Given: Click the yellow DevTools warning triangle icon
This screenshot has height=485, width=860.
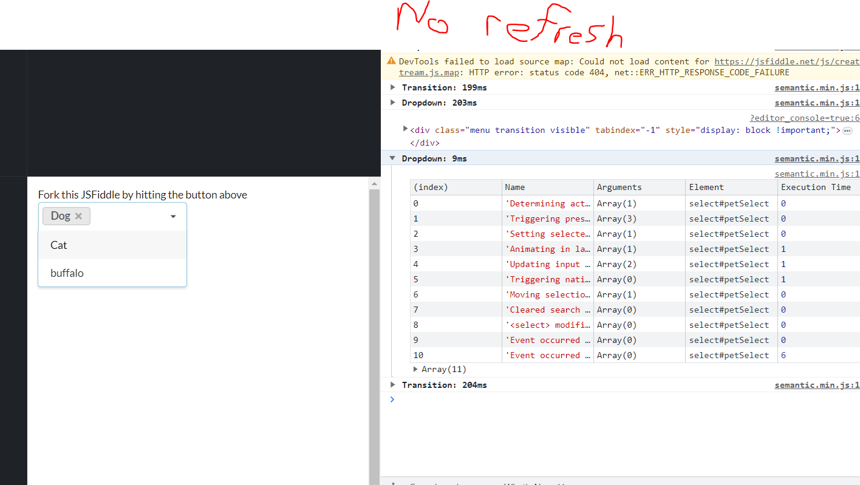Looking at the screenshot, I should point(392,61).
